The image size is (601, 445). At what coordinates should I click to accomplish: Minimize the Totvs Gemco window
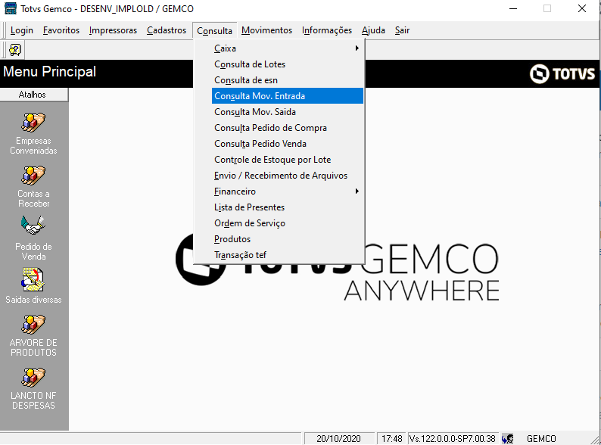point(513,8)
